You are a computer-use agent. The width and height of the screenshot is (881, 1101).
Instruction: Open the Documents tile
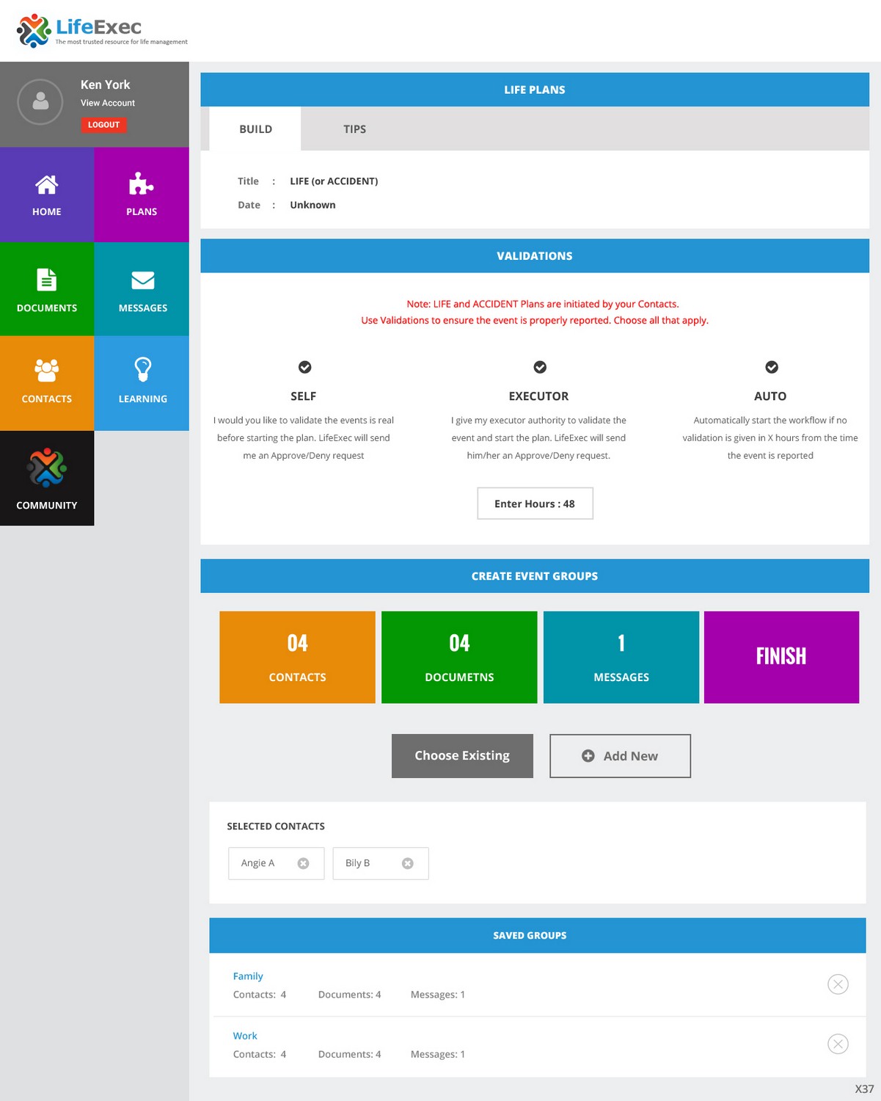click(x=47, y=289)
